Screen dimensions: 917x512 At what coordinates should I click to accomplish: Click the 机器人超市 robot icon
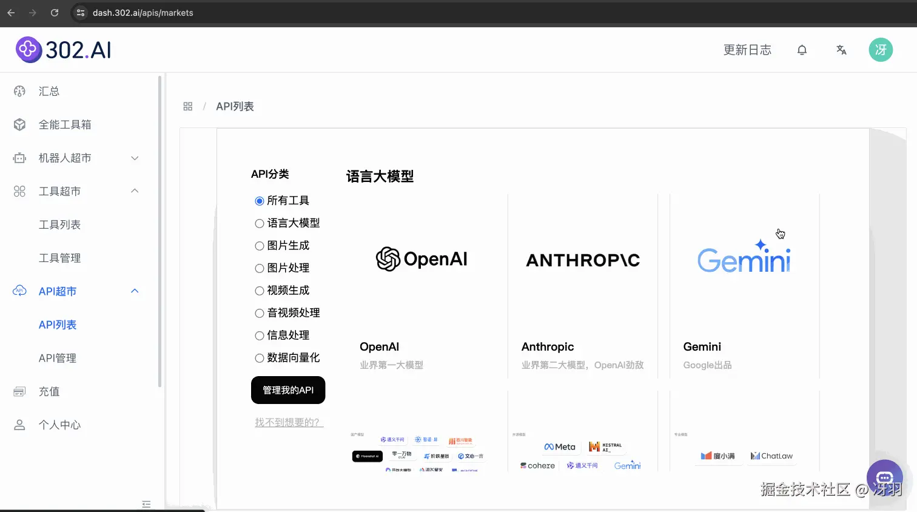point(19,158)
